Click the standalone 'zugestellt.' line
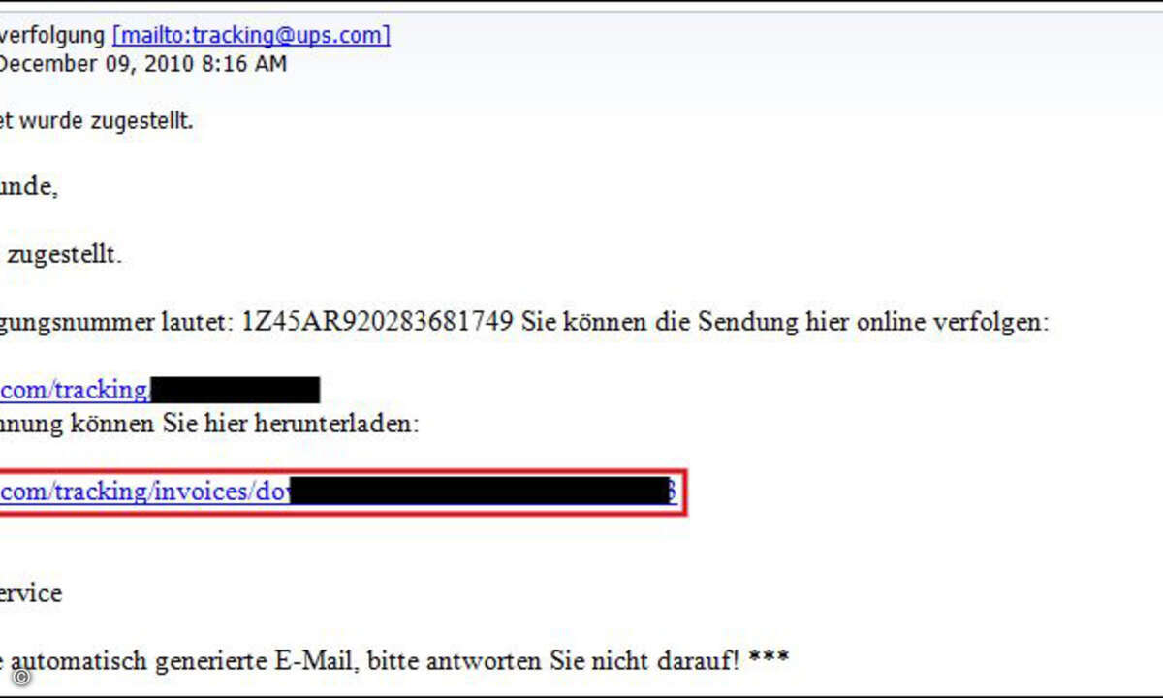 [65, 258]
